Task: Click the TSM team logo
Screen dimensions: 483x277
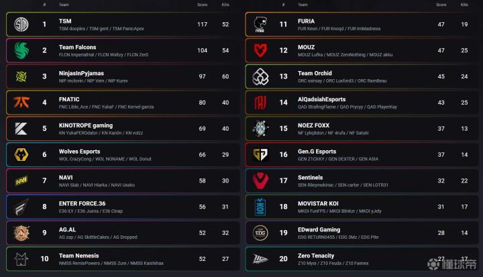Action: point(21,25)
